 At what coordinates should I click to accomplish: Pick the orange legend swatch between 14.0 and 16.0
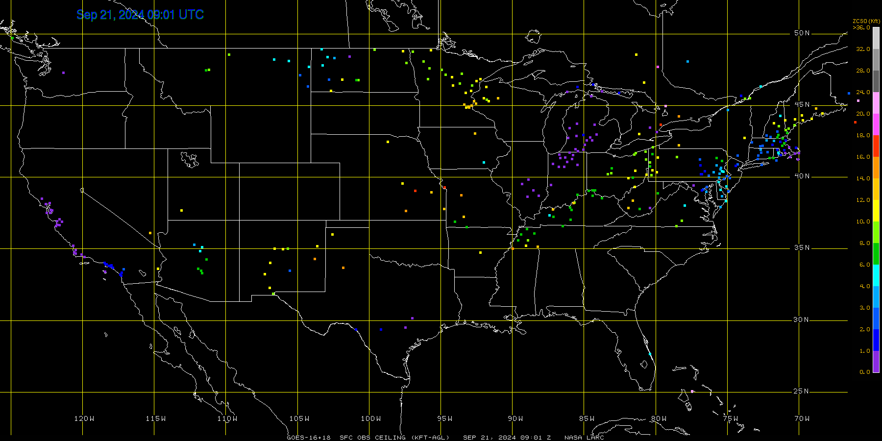coord(876,168)
